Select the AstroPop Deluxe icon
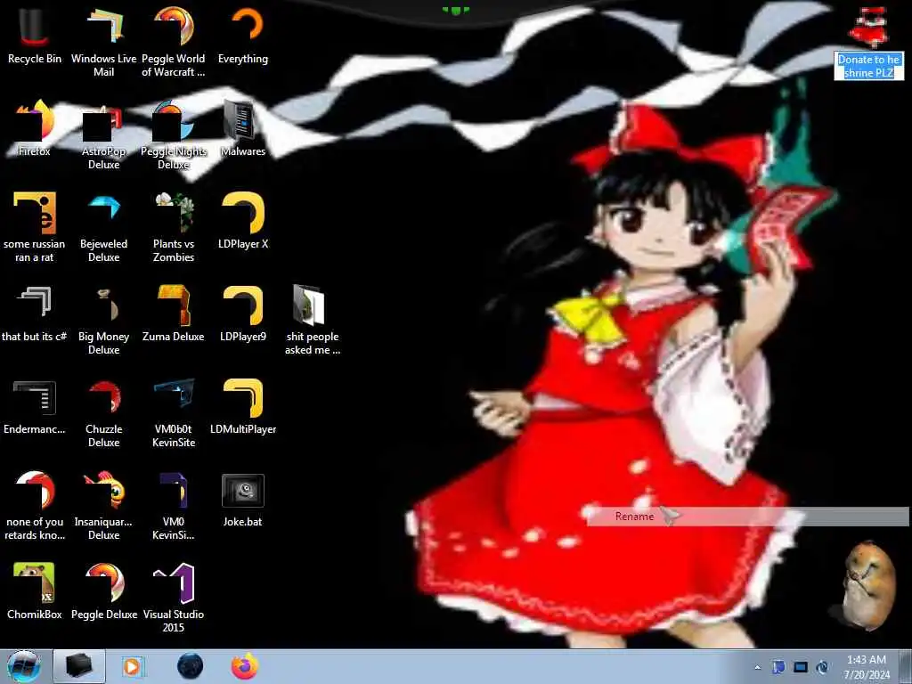This screenshot has height=684, width=912. point(103,135)
